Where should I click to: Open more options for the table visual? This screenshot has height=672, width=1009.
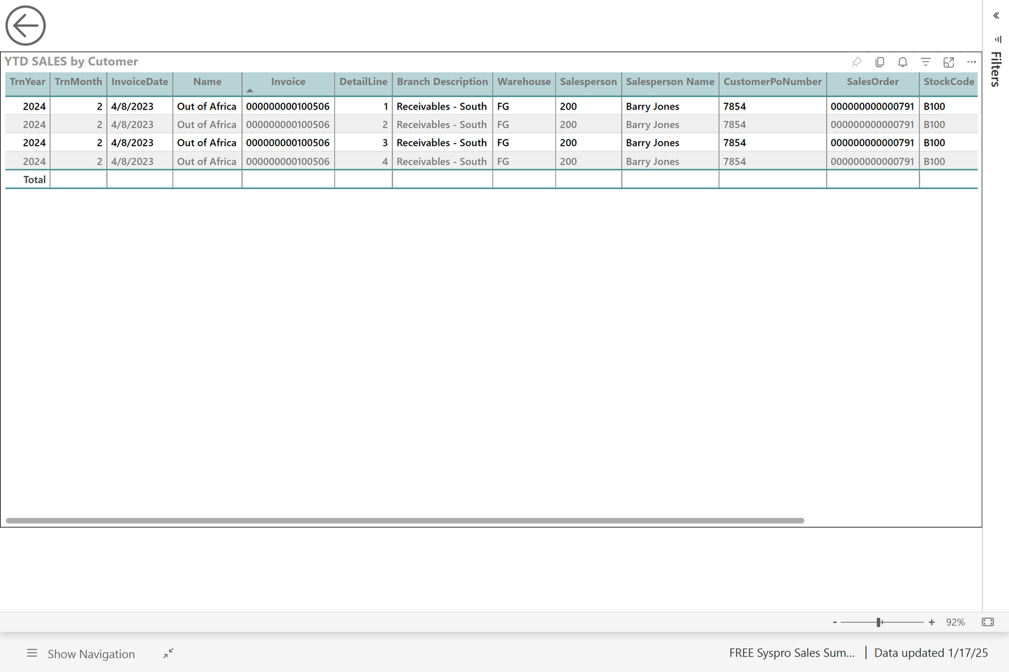pos(971,61)
